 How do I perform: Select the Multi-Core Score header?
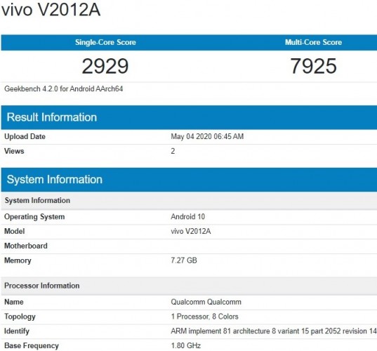tap(313, 42)
